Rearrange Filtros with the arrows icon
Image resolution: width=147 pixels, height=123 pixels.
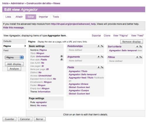coord(141,57)
